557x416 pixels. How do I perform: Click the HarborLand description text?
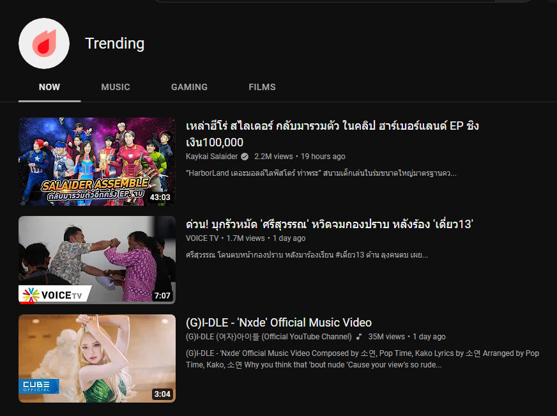pyautogui.click(x=321, y=173)
